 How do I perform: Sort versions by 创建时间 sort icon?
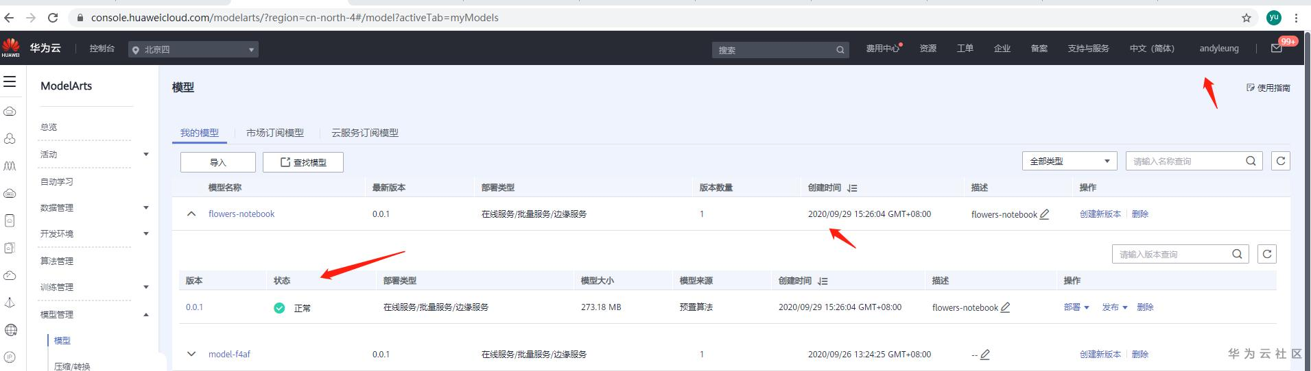click(823, 281)
